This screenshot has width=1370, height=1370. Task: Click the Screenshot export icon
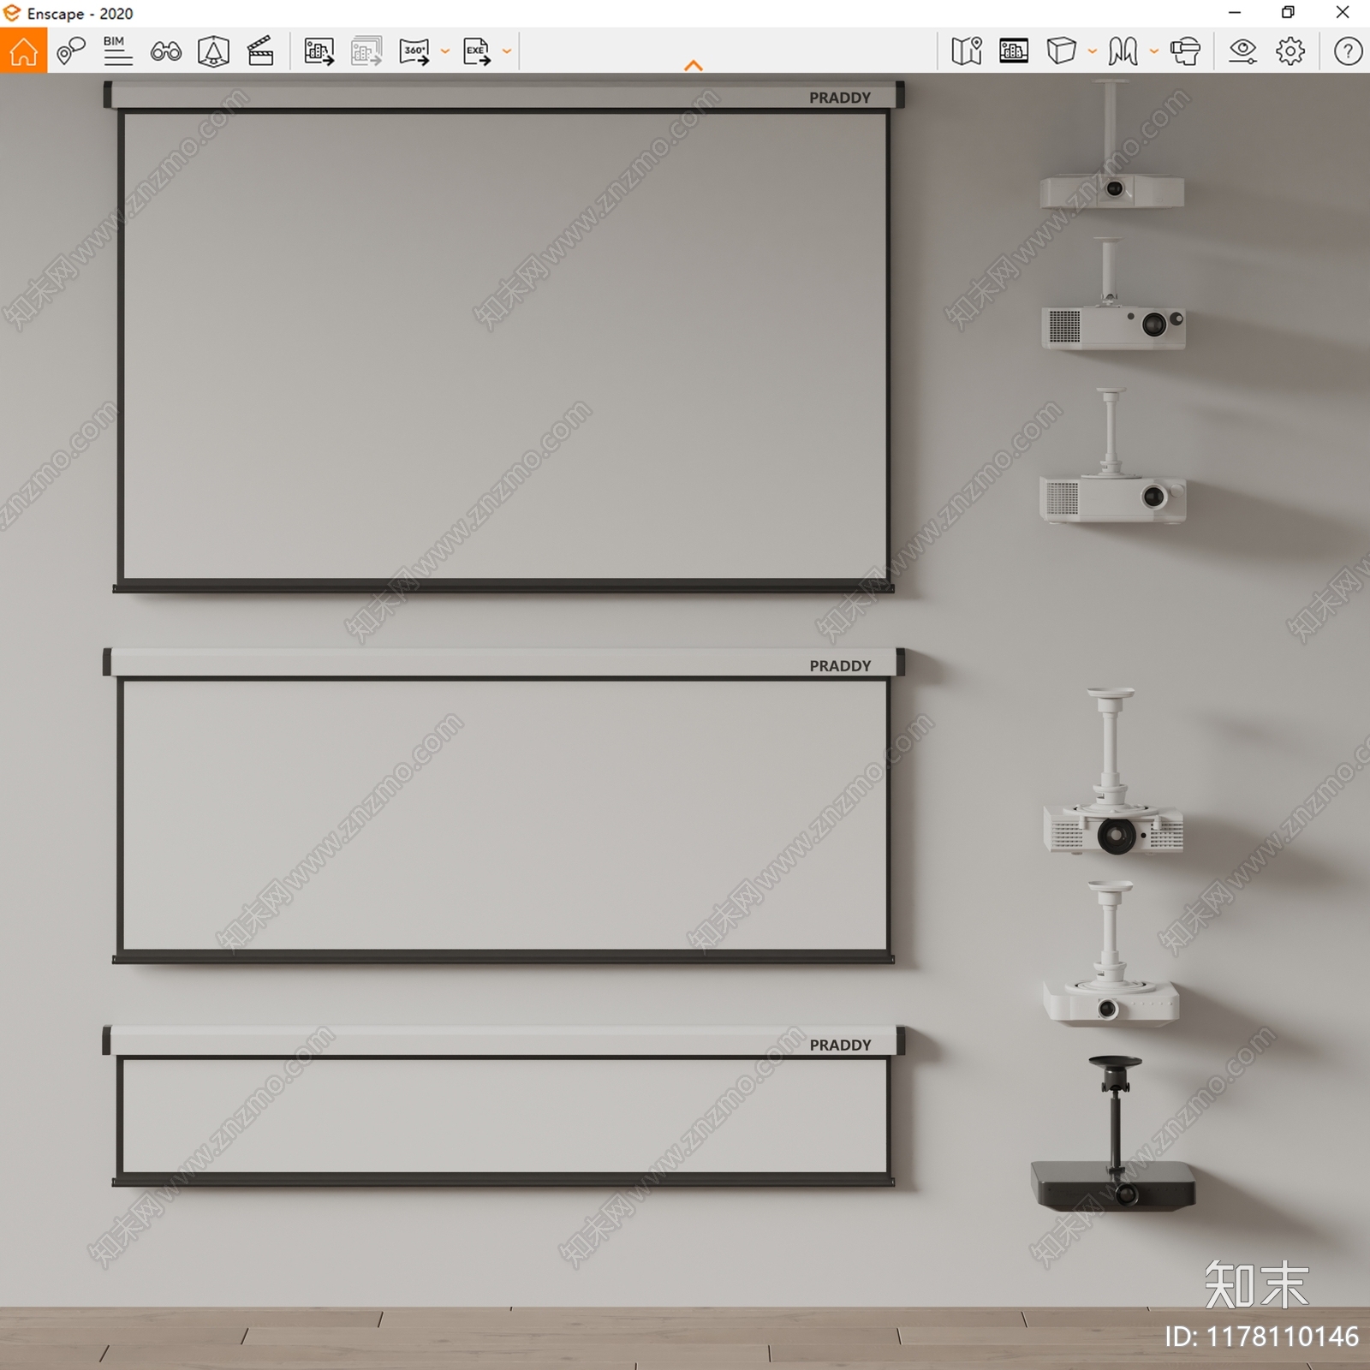319,51
